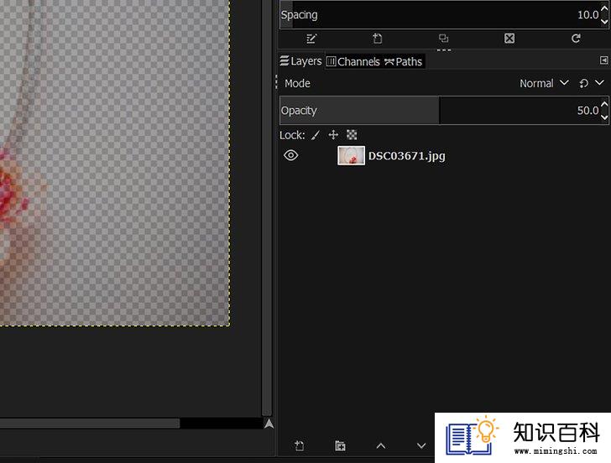This screenshot has height=463, width=611.
Task: Click the Mode label
Action: (x=297, y=83)
